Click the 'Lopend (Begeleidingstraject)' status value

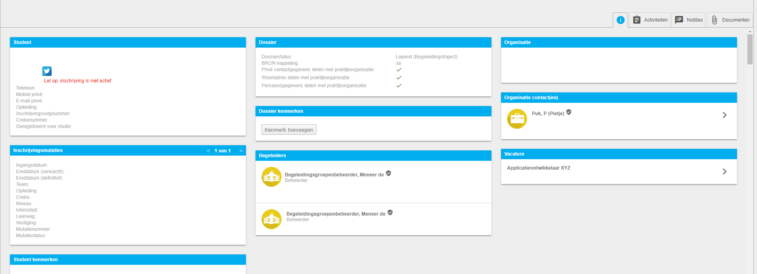click(427, 57)
